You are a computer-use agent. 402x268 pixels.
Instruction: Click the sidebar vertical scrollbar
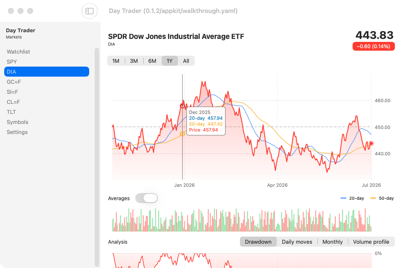[x=97, y=157]
